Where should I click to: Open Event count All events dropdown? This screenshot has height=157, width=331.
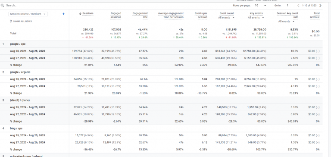226,18
